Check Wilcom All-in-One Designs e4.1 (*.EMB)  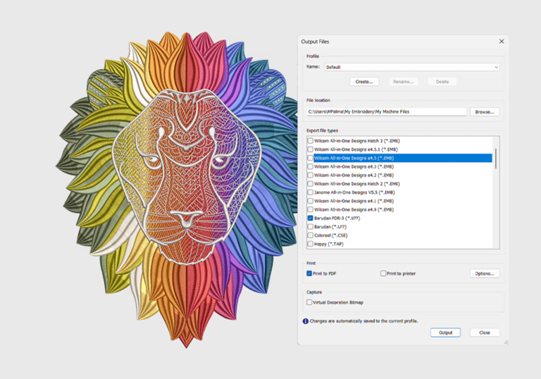point(310,201)
